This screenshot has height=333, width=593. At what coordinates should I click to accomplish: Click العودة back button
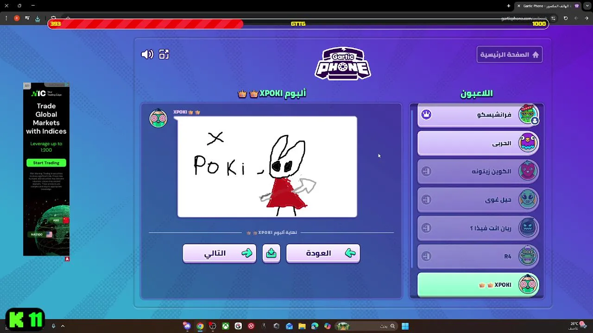click(323, 253)
